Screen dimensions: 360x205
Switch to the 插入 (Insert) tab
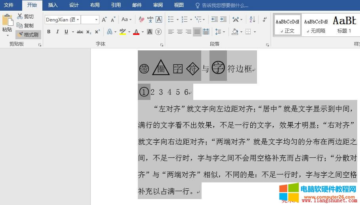tap(53, 5)
